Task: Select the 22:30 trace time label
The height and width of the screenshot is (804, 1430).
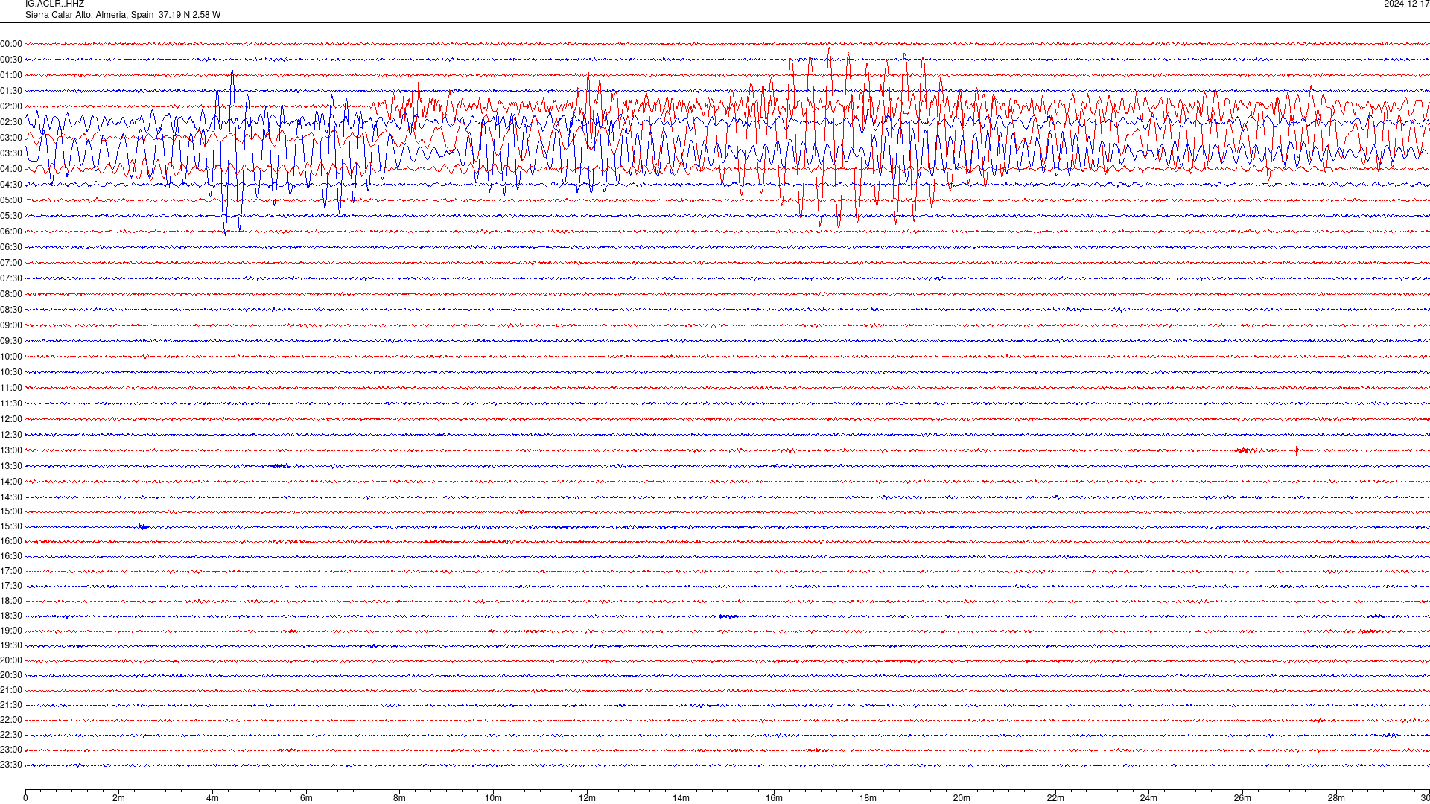Action: point(11,735)
